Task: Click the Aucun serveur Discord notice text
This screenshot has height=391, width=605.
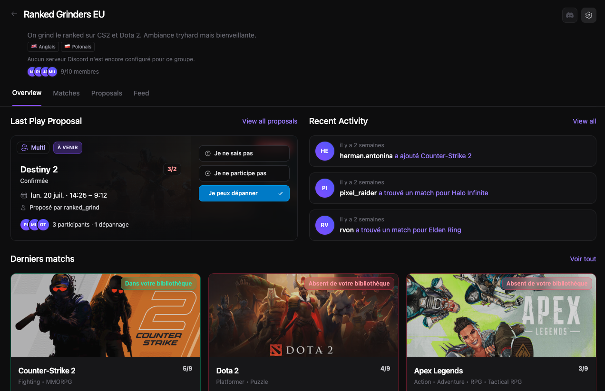Action: [x=111, y=59]
